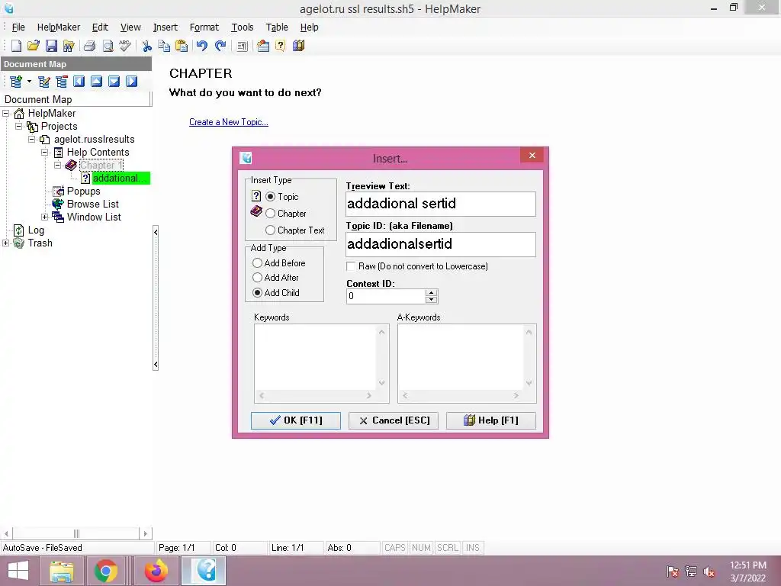Collapse the agelot.russlresults project node
Image resolution: width=781 pixels, height=586 pixels.
[32, 140]
